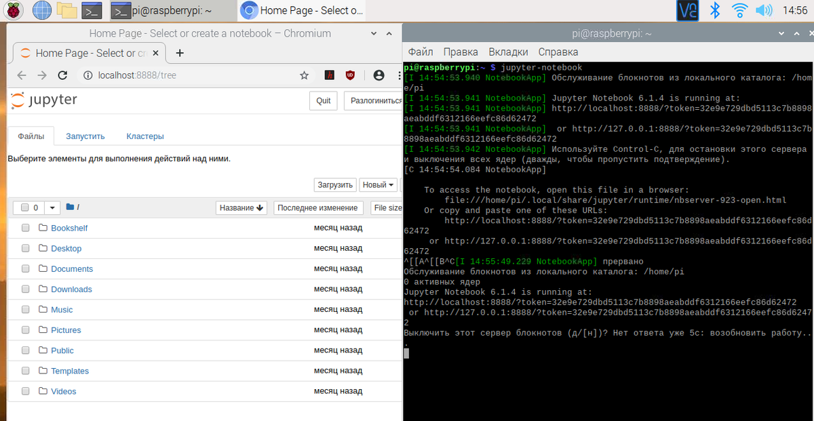This screenshot has width=814, height=421.
Task: Click the clock showing 14:56
Action: tap(794, 10)
